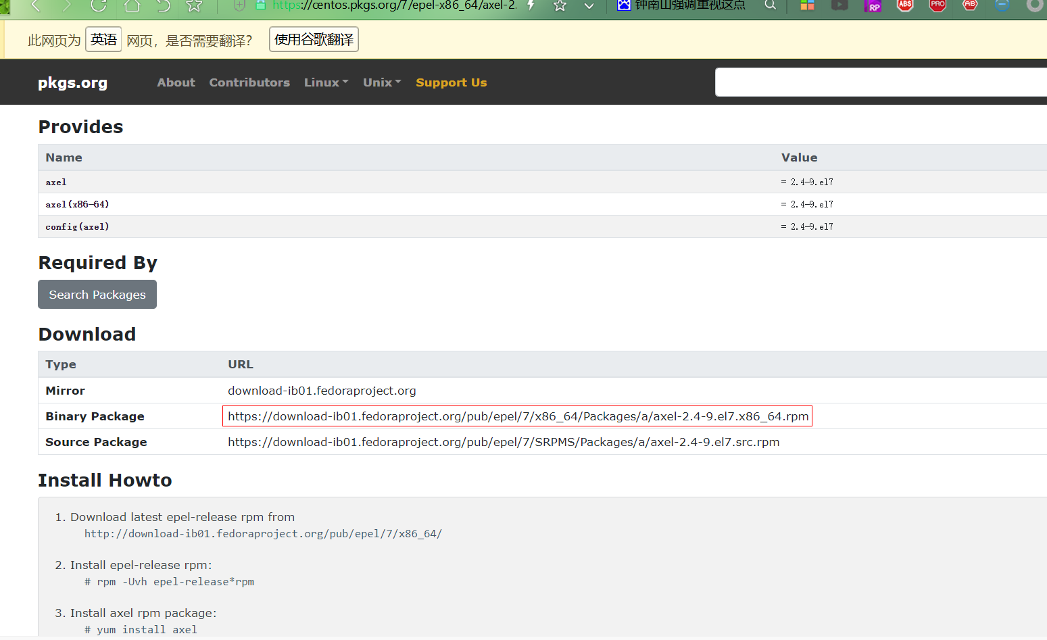1047x640 pixels.
Task: Click the Install Howto heading
Action: coord(105,481)
